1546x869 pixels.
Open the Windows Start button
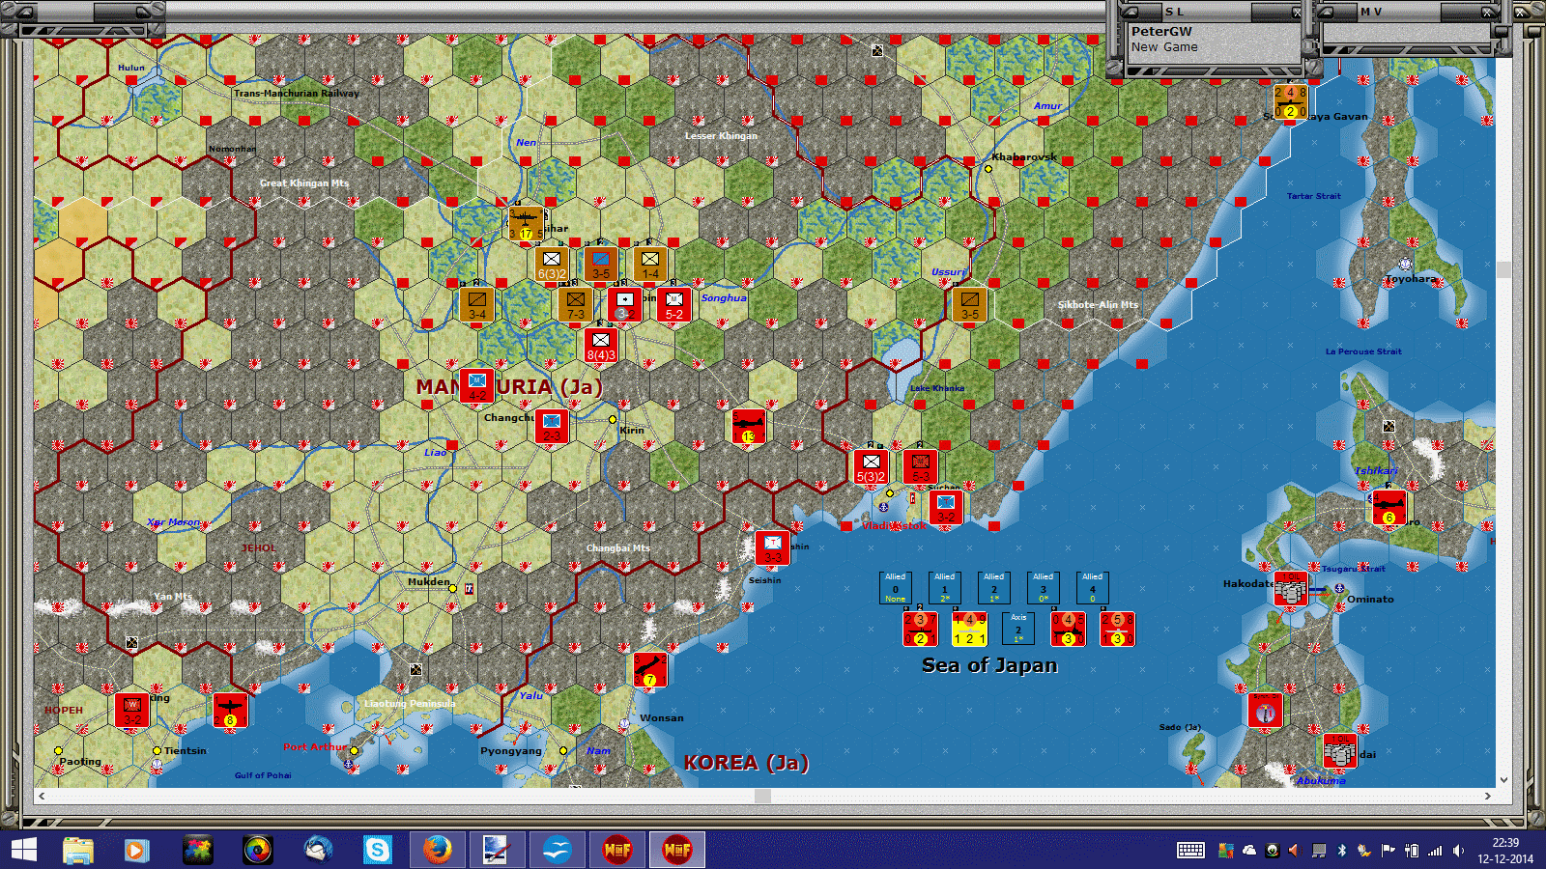coord(24,850)
